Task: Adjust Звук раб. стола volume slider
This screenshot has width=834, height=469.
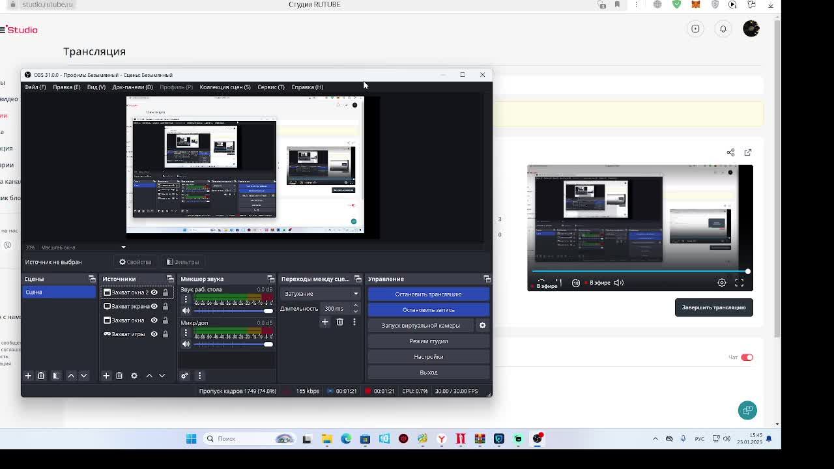Action: point(233,311)
